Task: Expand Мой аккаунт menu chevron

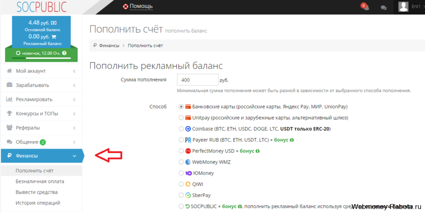Action: click(x=74, y=71)
